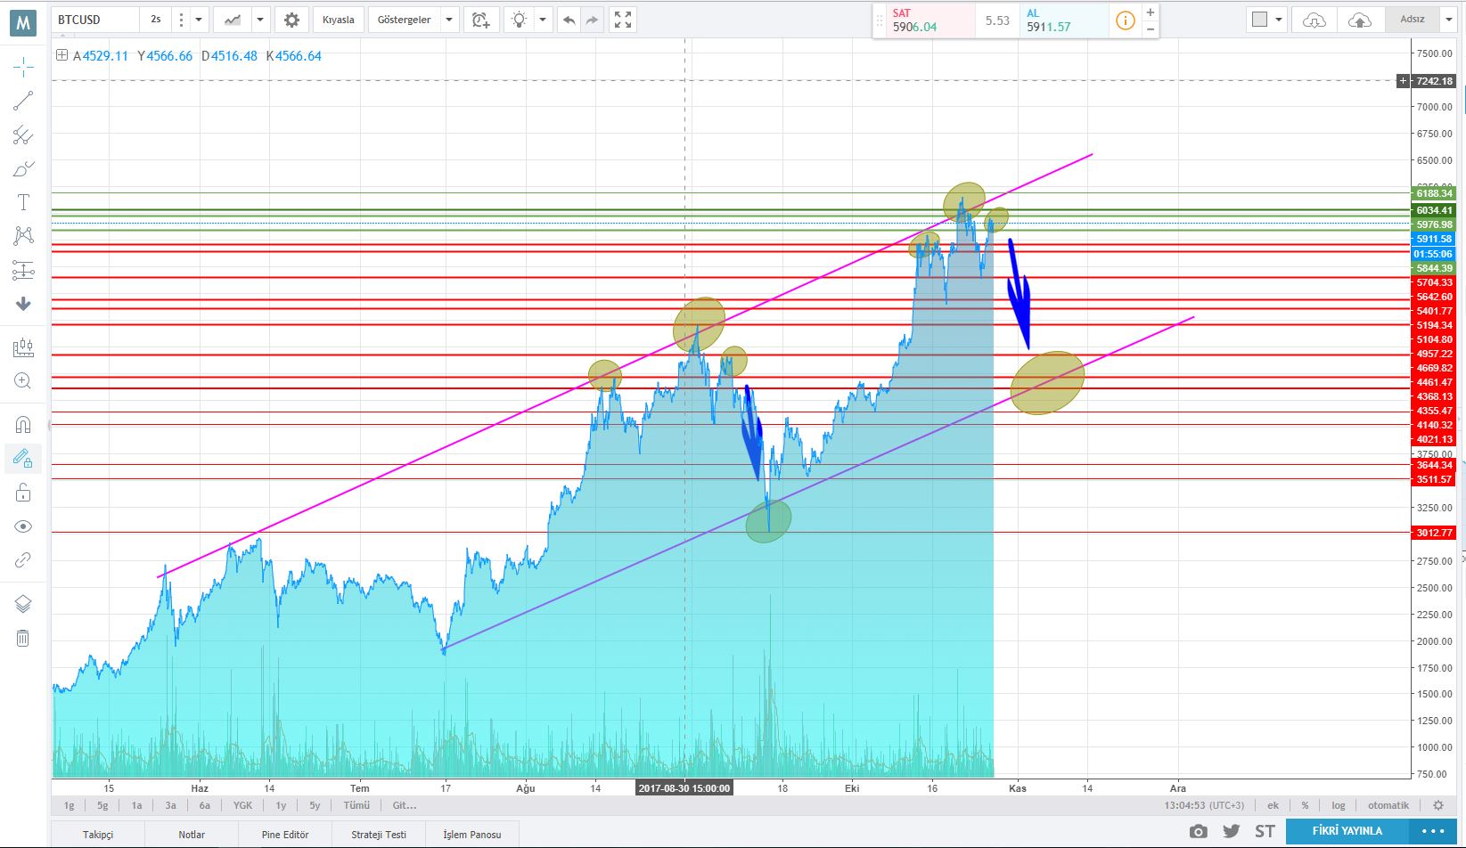
Task: Remove drawings with trash icon
Action: pos(23,638)
